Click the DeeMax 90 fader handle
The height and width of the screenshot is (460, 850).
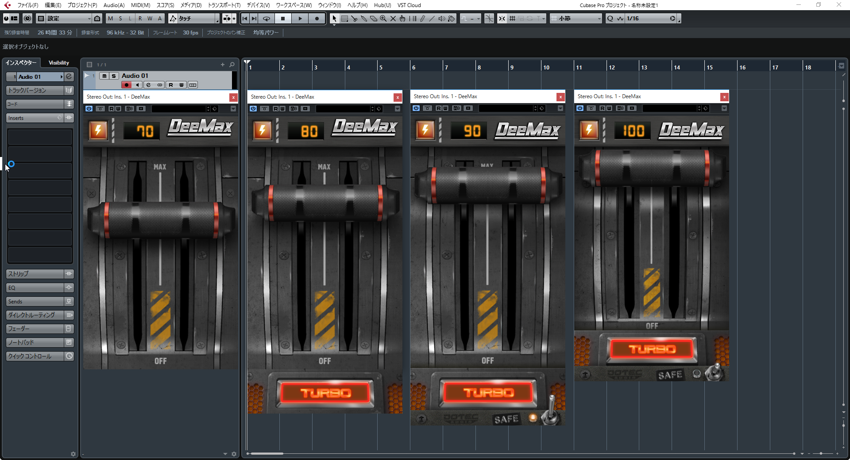[x=488, y=185]
